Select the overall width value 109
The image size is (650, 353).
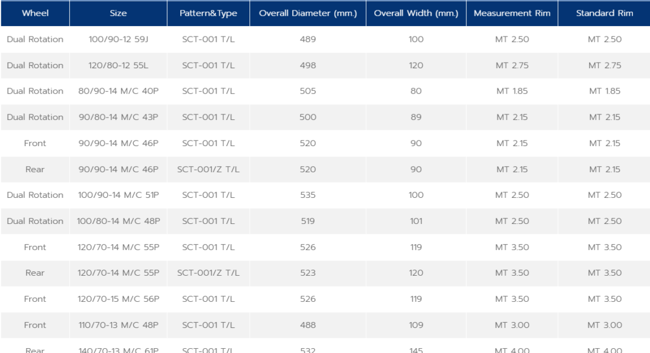(x=416, y=326)
